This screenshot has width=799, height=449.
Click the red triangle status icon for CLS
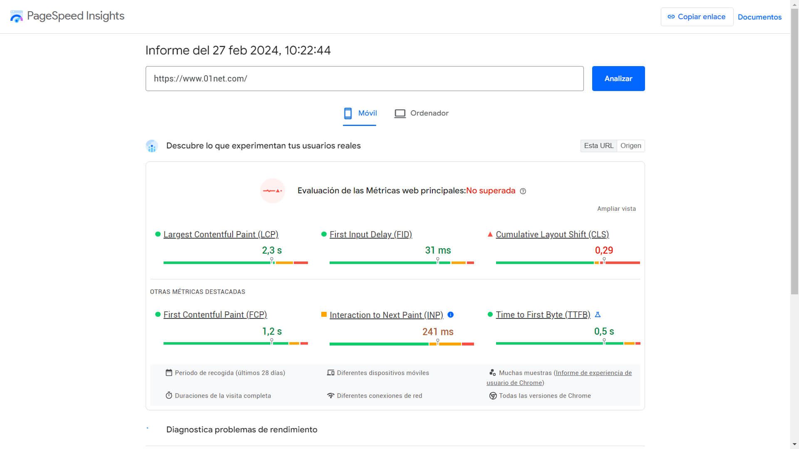[x=490, y=234]
